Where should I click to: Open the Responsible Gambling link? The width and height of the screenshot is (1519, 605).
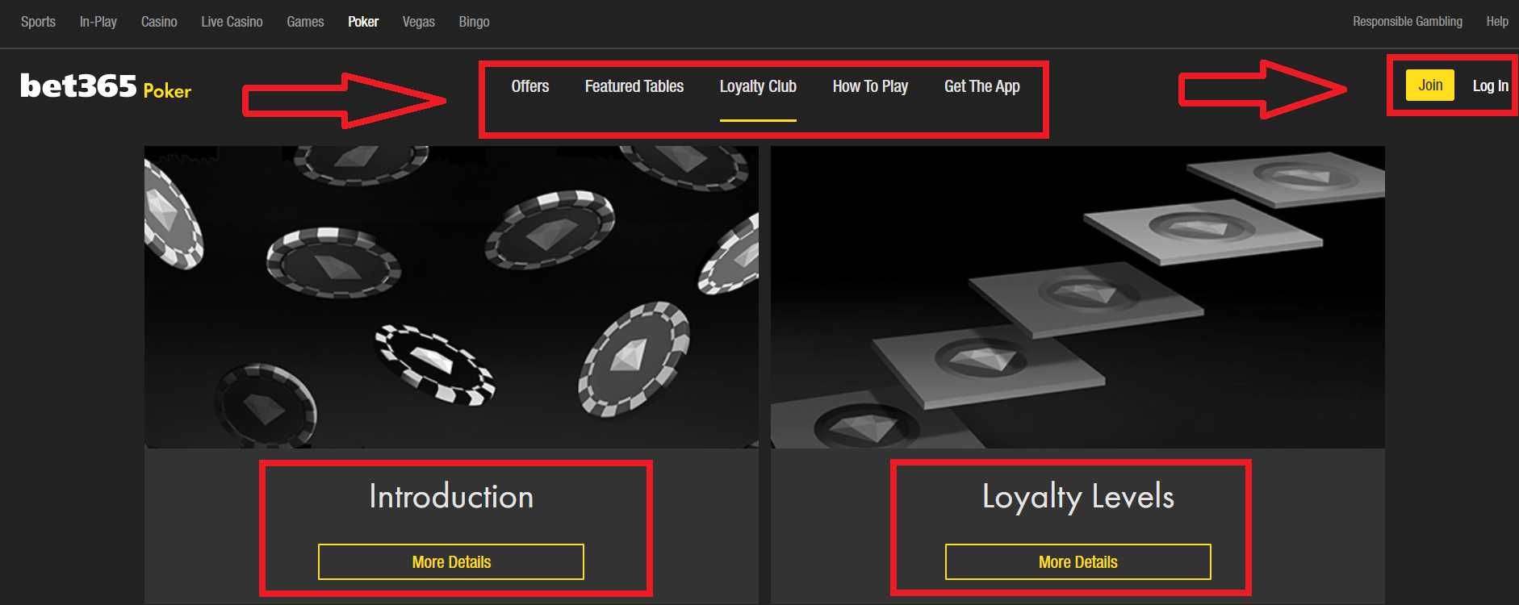point(1407,22)
